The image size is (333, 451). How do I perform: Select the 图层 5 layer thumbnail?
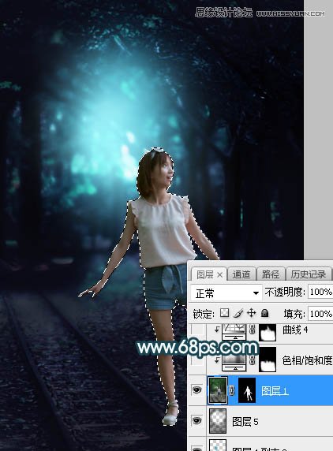coord(218,421)
